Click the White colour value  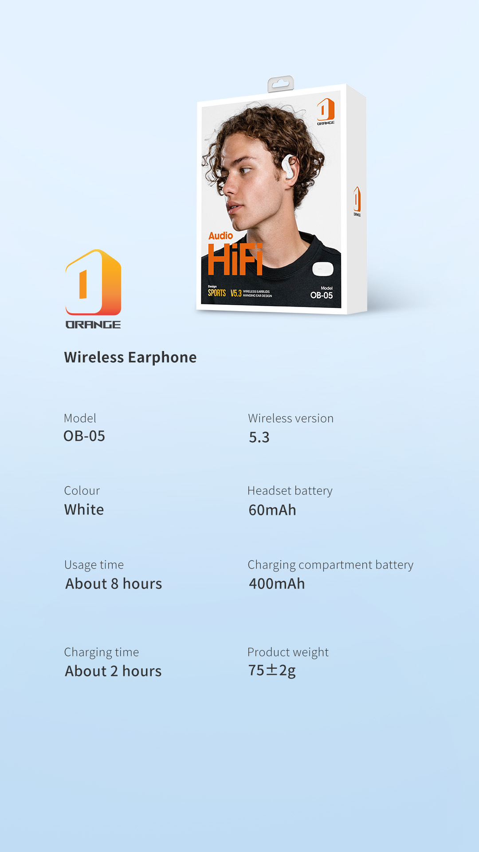point(84,509)
